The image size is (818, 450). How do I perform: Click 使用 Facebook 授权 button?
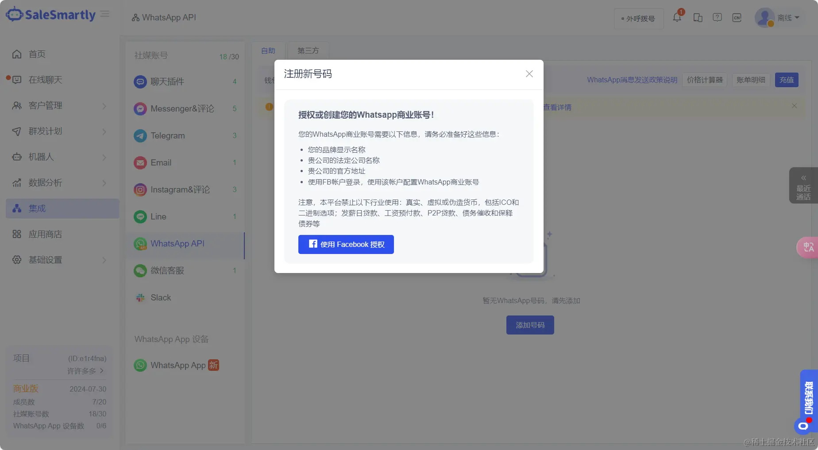[x=346, y=244]
